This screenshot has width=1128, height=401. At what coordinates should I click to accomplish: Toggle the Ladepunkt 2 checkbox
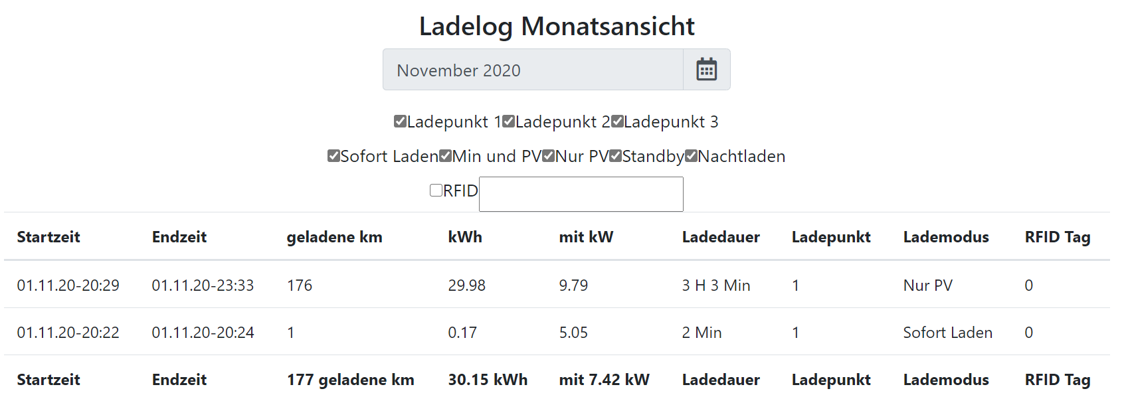tap(509, 121)
